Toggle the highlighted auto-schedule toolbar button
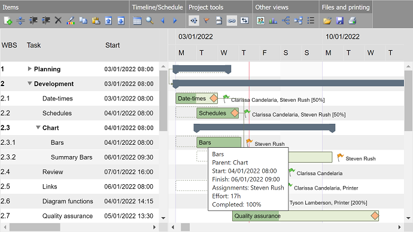Screen dimensions: 413x232 click(x=193, y=20)
